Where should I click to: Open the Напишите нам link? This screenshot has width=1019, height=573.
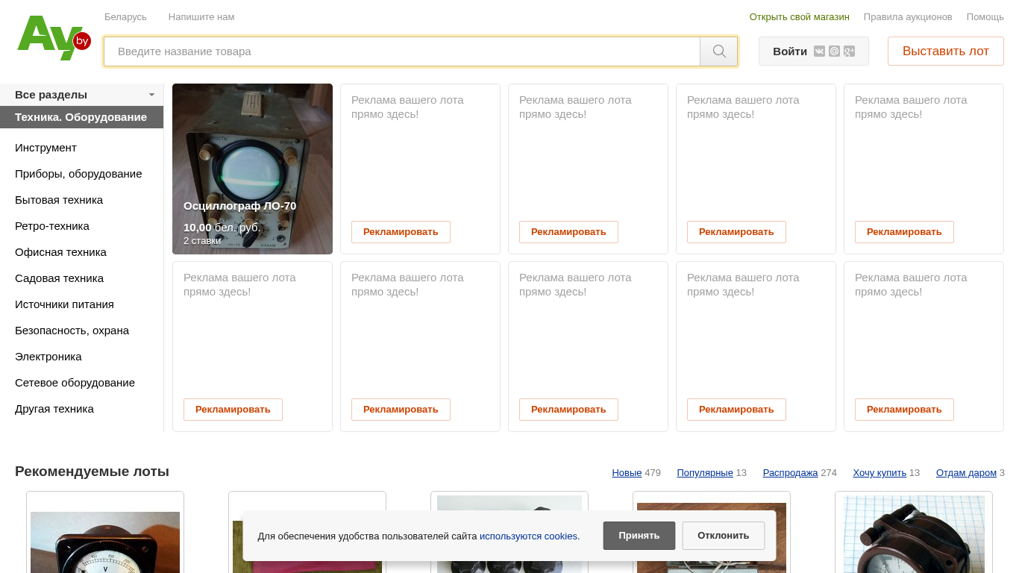[201, 17]
